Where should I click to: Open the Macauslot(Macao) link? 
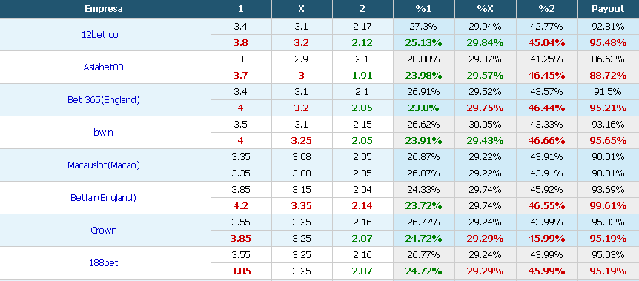[104, 165]
